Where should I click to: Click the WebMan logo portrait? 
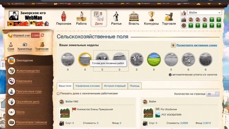pos(14,15)
